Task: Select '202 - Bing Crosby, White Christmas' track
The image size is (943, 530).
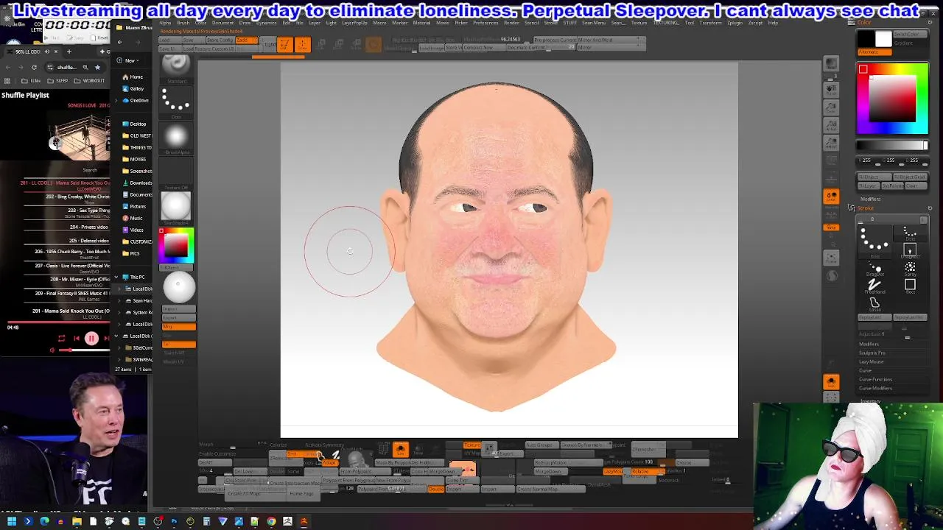Action: [x=77, y=198]
